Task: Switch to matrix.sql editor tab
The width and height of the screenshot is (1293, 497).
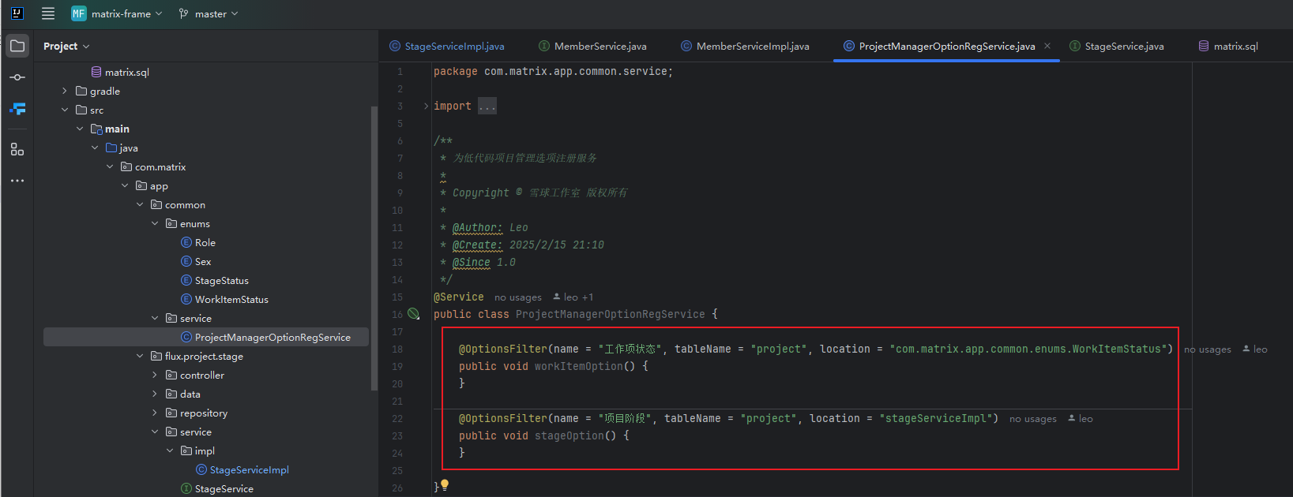Action: 1228,47
